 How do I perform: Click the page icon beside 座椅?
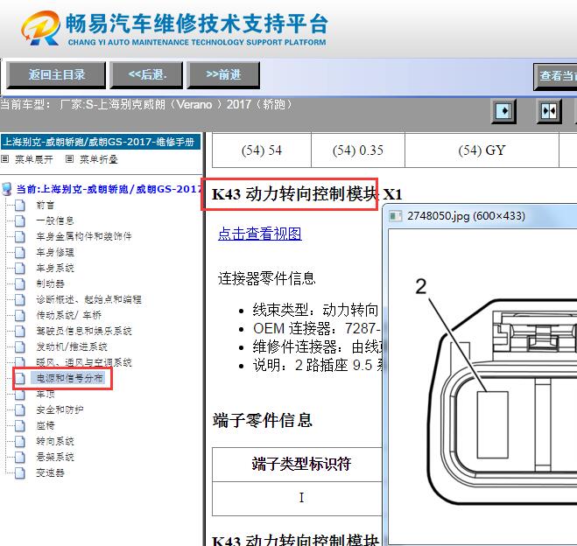pyautogui.click(x=20, y=426)
